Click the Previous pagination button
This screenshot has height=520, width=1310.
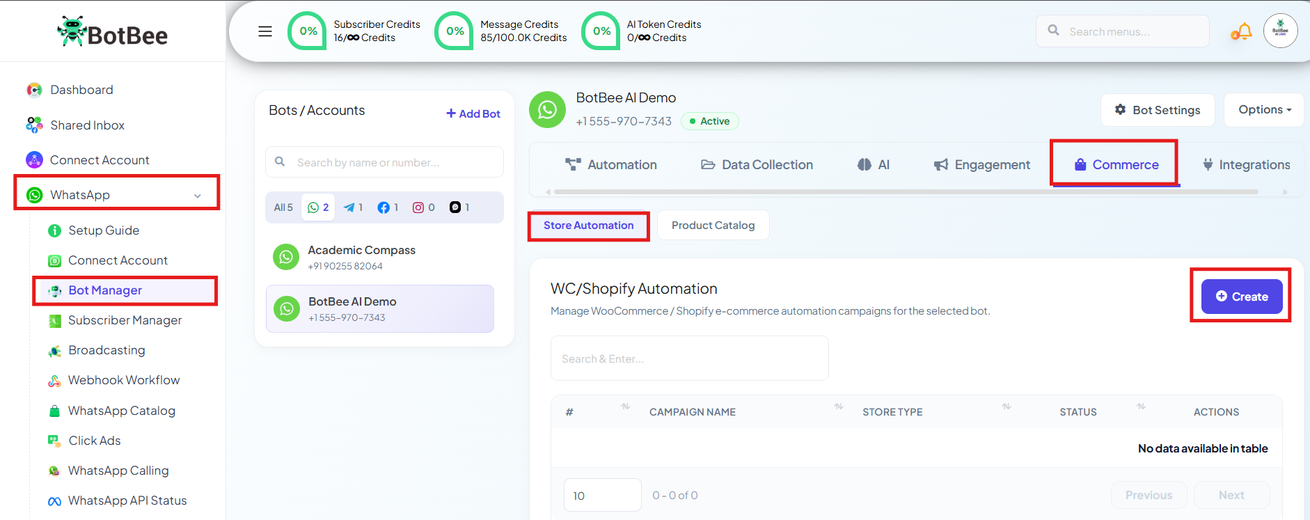coord(1149,495)
